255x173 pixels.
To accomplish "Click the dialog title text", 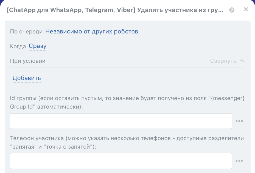I will point(115,10).
